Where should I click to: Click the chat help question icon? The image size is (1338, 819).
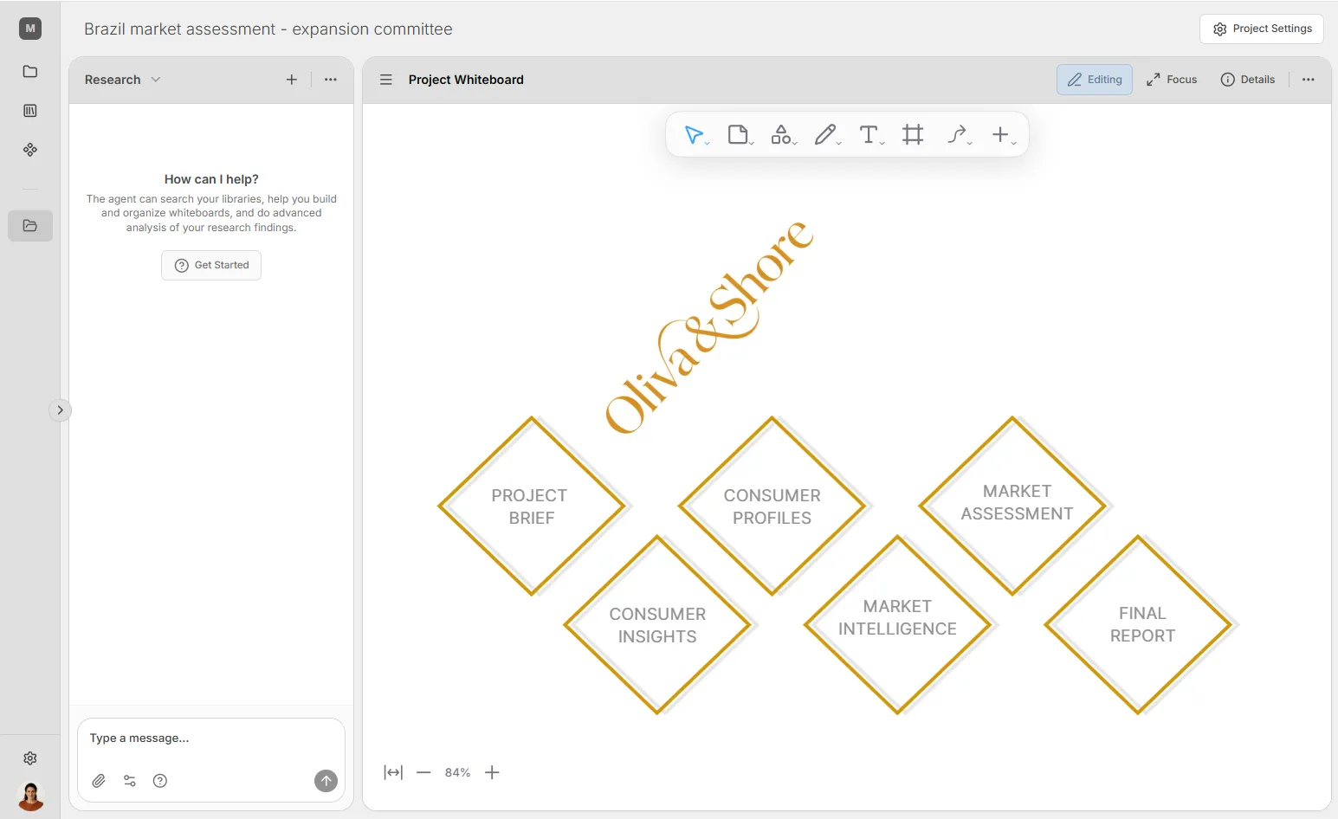pos(160,781)
